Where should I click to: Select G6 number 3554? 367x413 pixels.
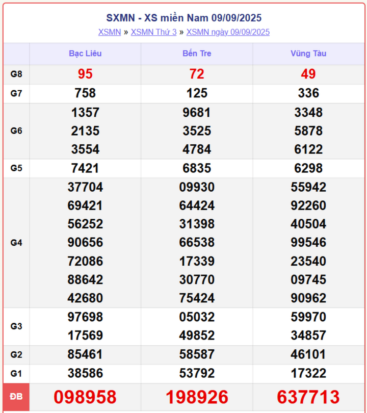tap(85, 149)
